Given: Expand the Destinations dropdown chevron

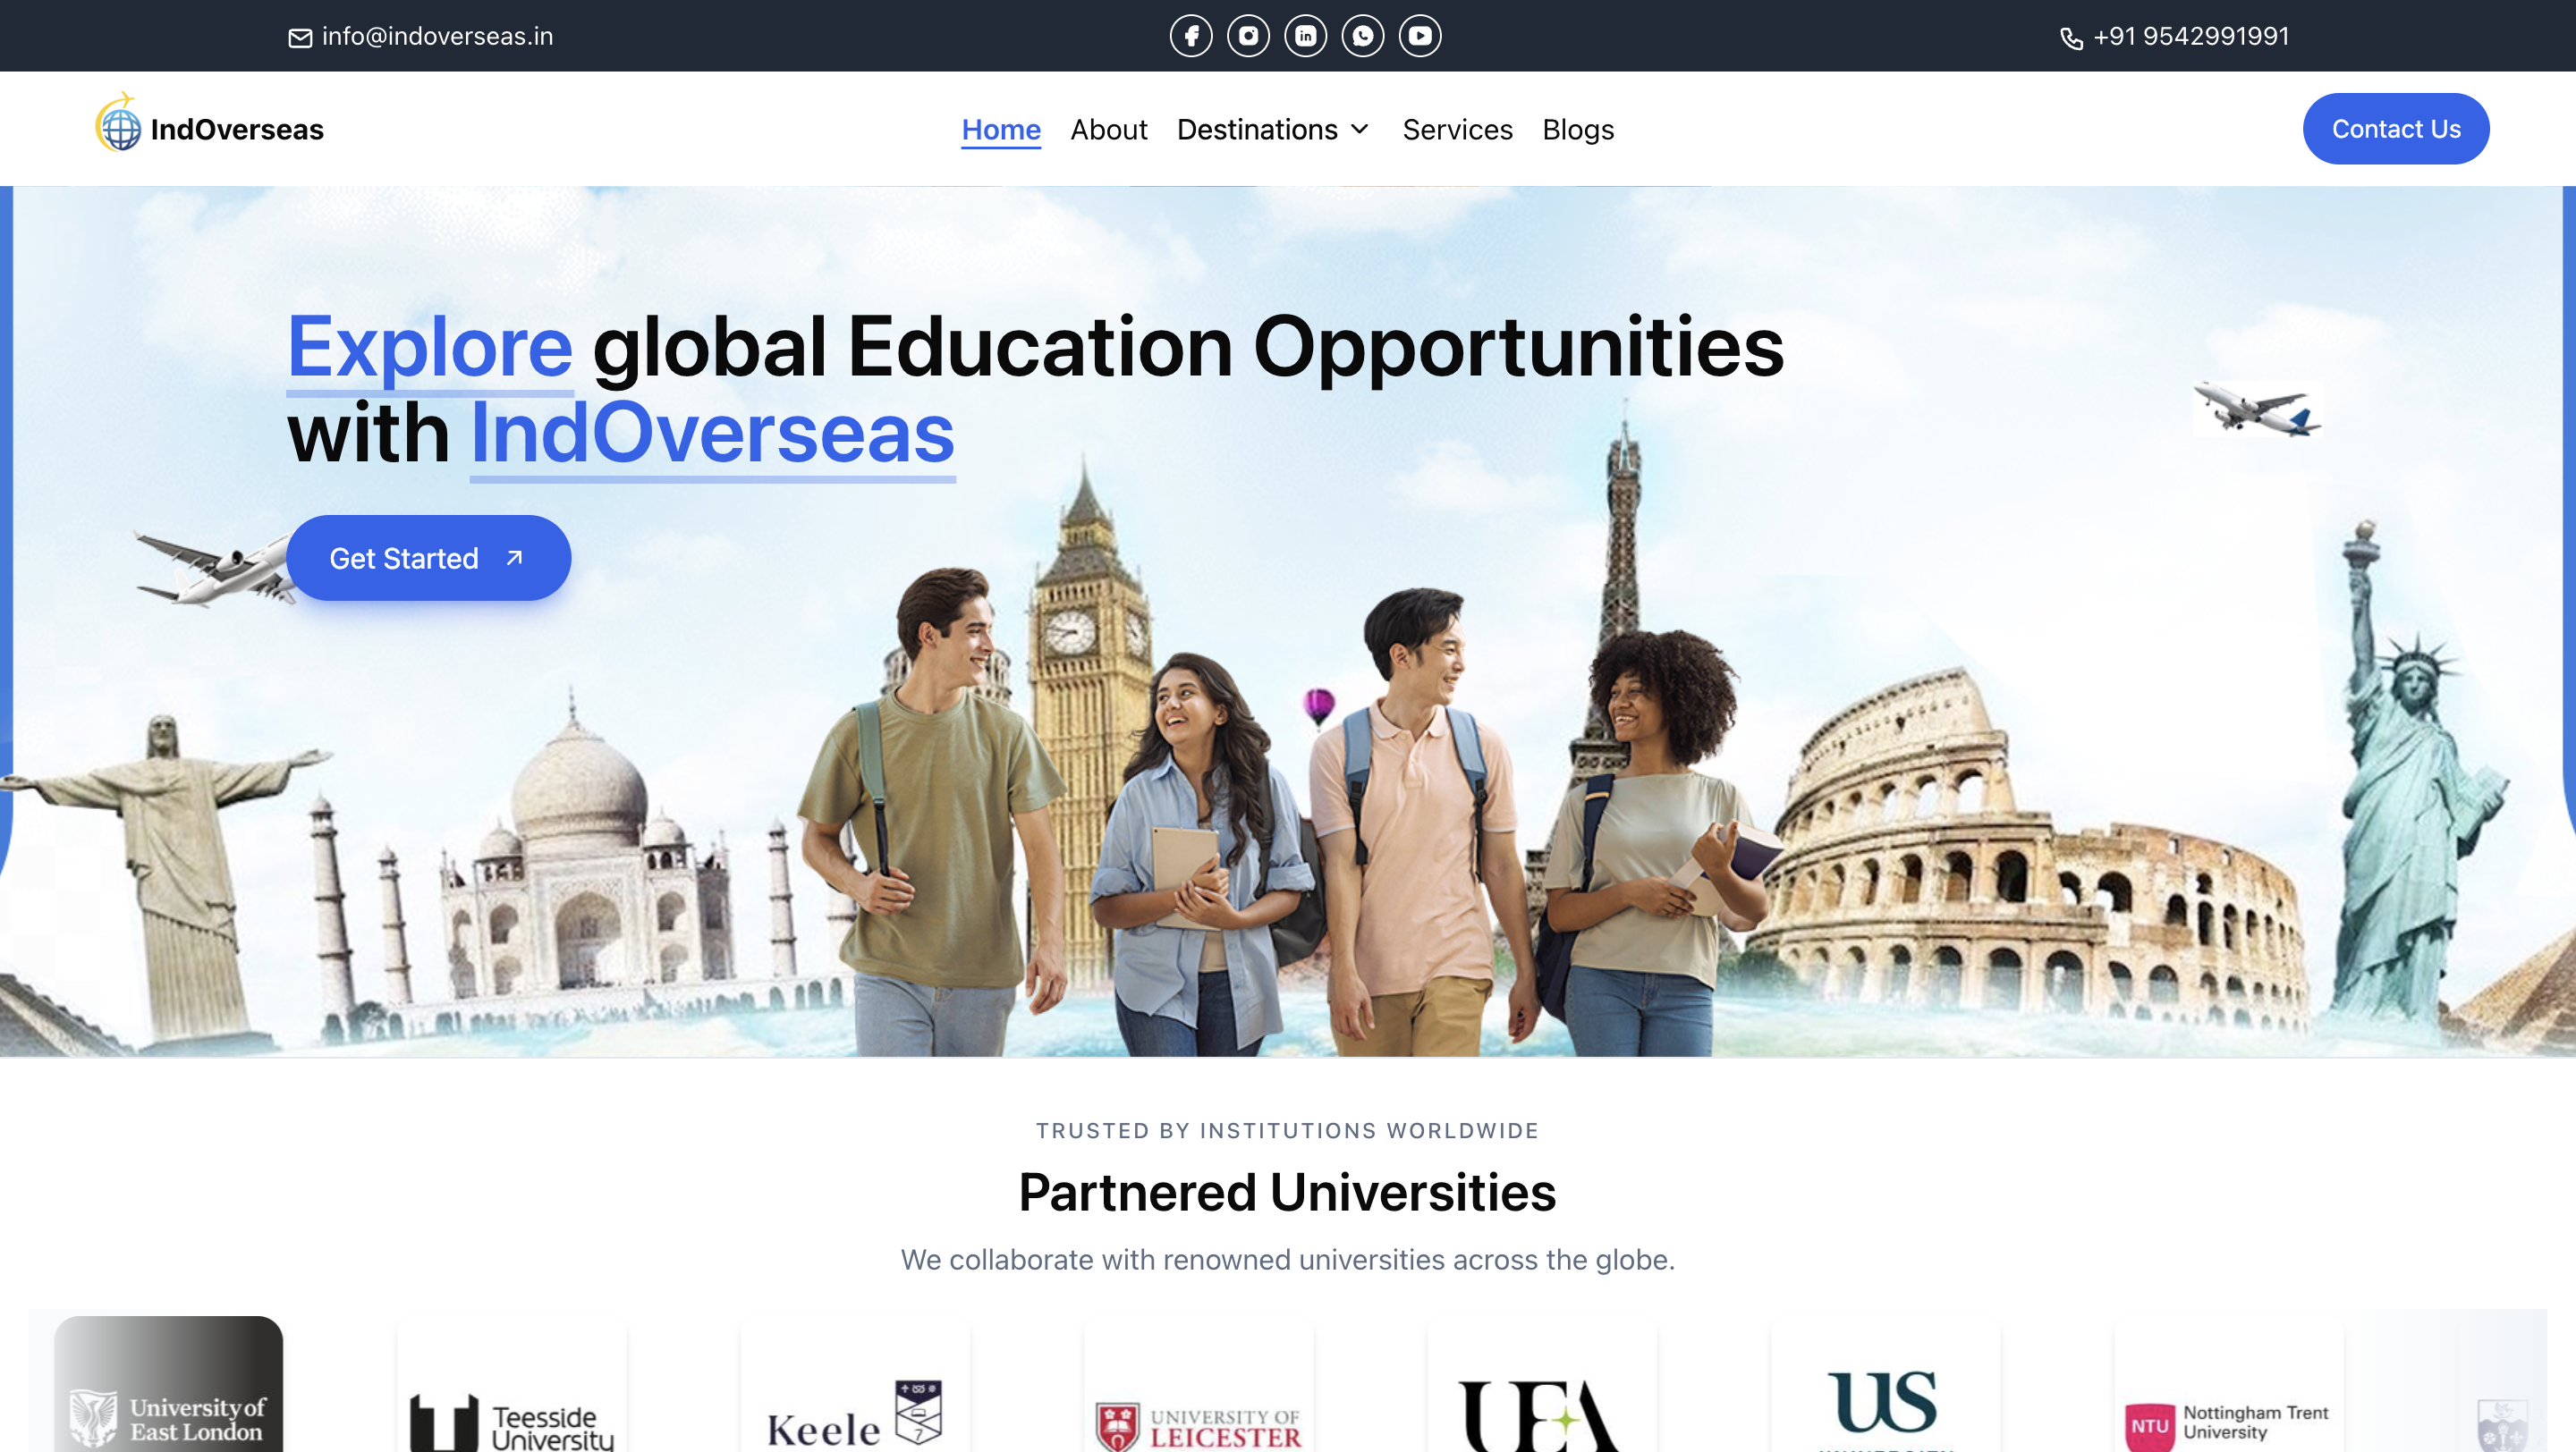Looking at the screenshot, I should pyautogui.click(x=1360, y=129).
